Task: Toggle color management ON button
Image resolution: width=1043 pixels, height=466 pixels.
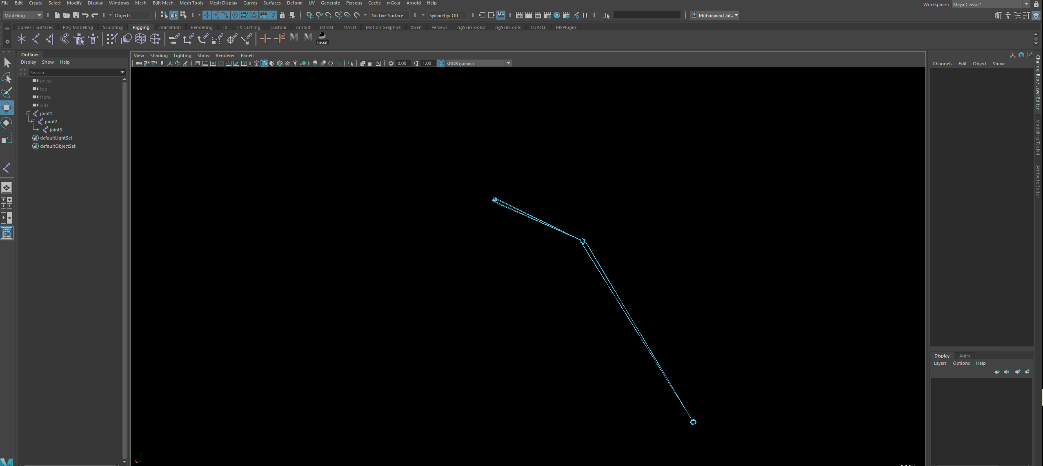Action: (441, 63)
